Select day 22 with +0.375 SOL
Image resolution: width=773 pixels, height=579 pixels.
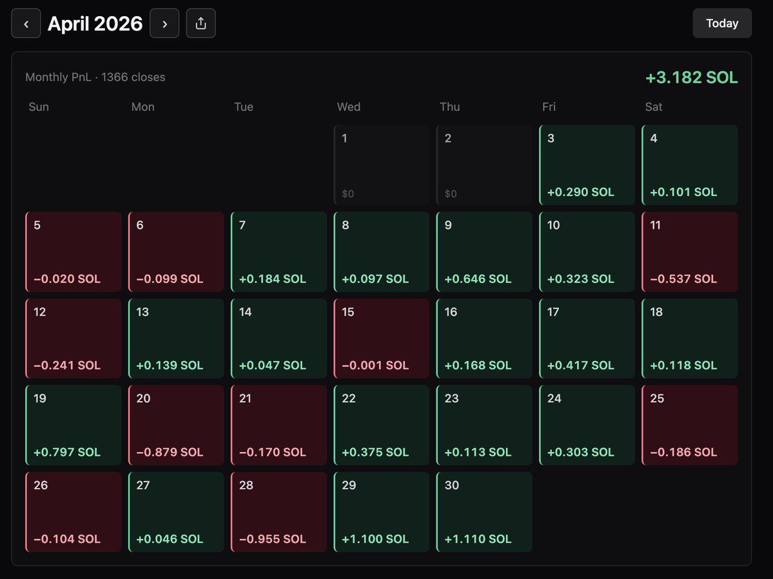[382, 425]
